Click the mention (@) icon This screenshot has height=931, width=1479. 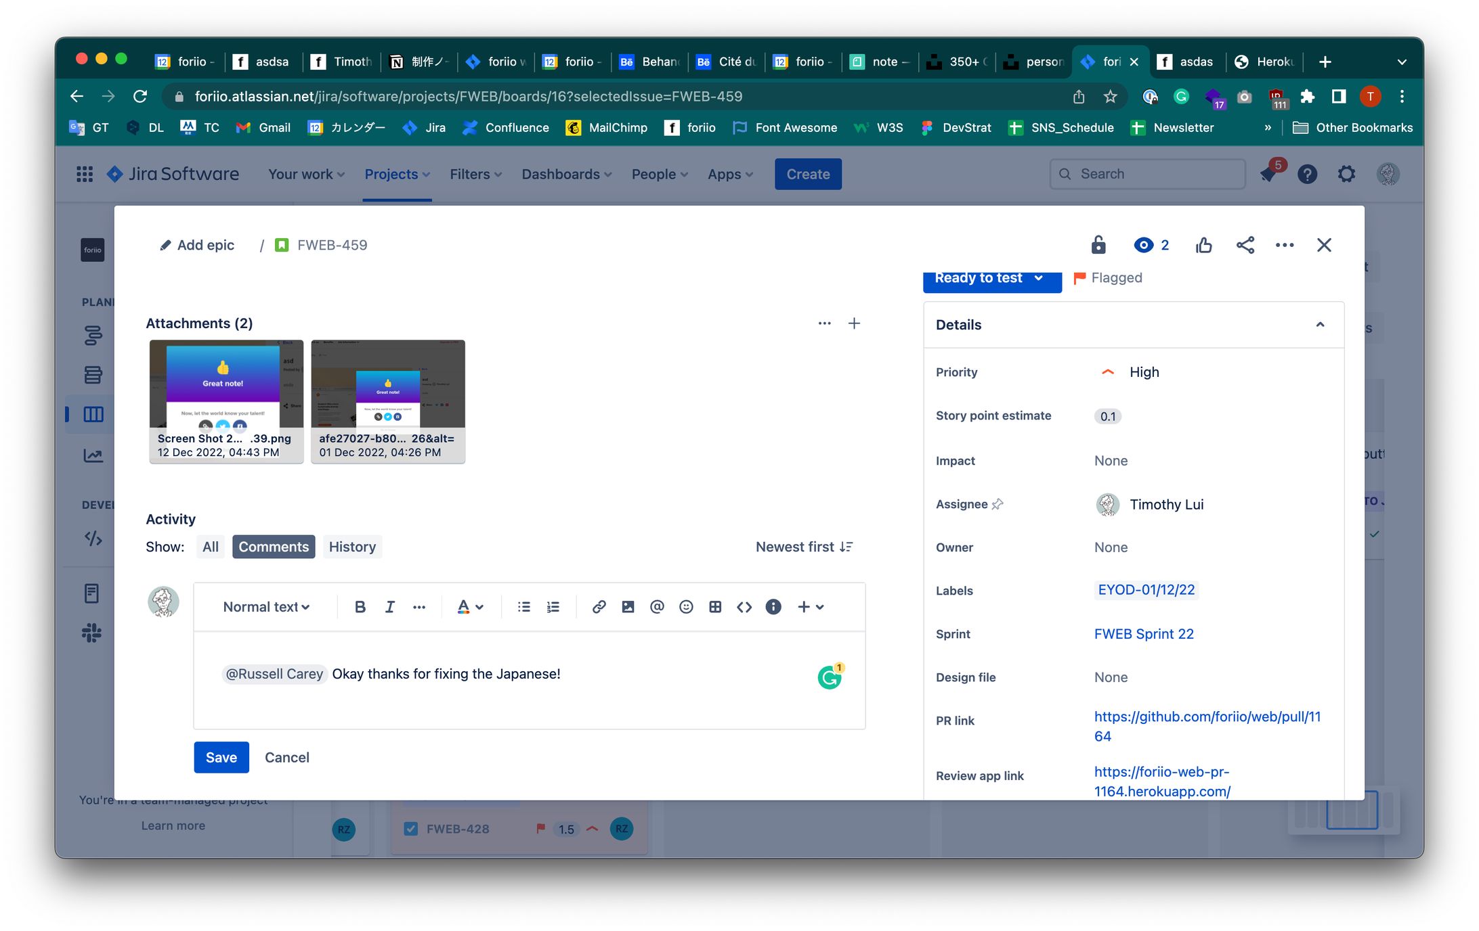(x=657, y=607)
